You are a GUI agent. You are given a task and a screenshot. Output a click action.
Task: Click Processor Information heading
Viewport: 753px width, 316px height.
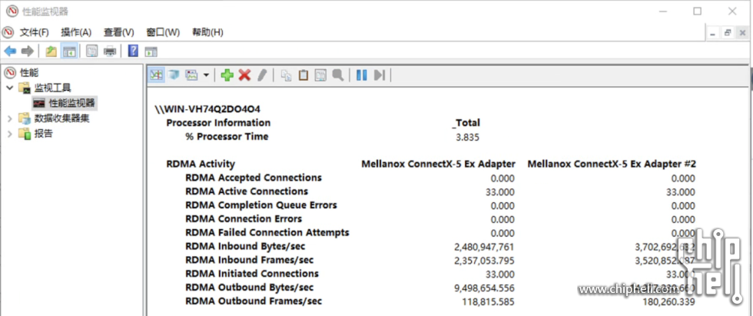click(x=218, y=122)
